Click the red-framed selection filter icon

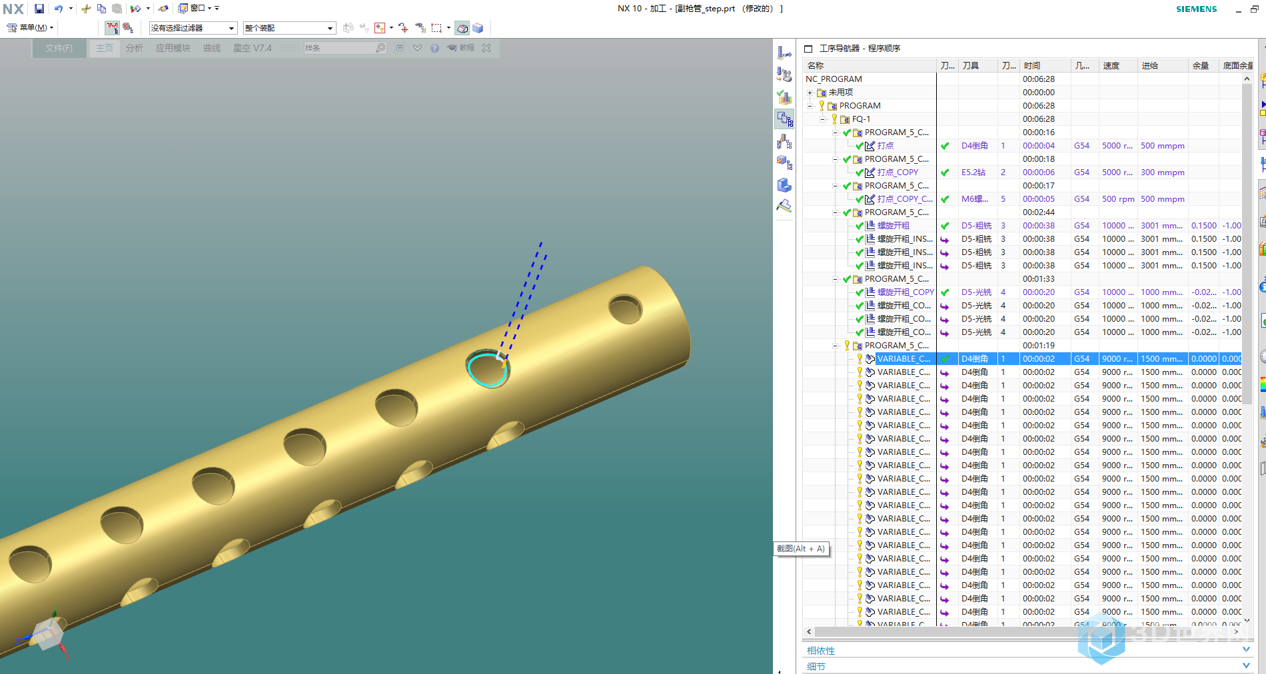(x=380, y=28)
